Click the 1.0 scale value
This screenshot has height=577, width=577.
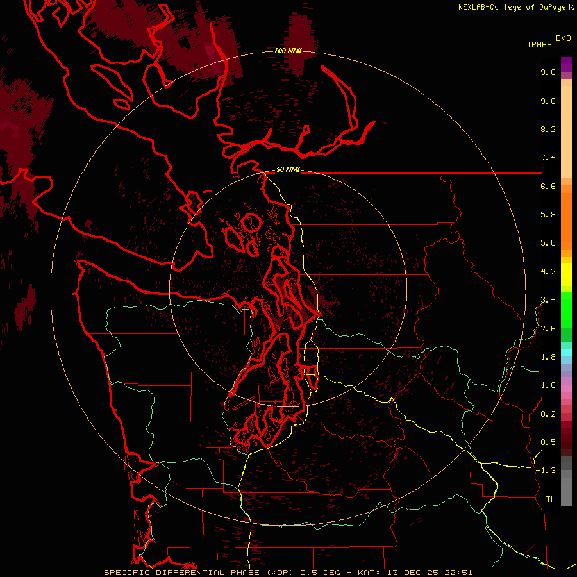click(x=548, y=385)
